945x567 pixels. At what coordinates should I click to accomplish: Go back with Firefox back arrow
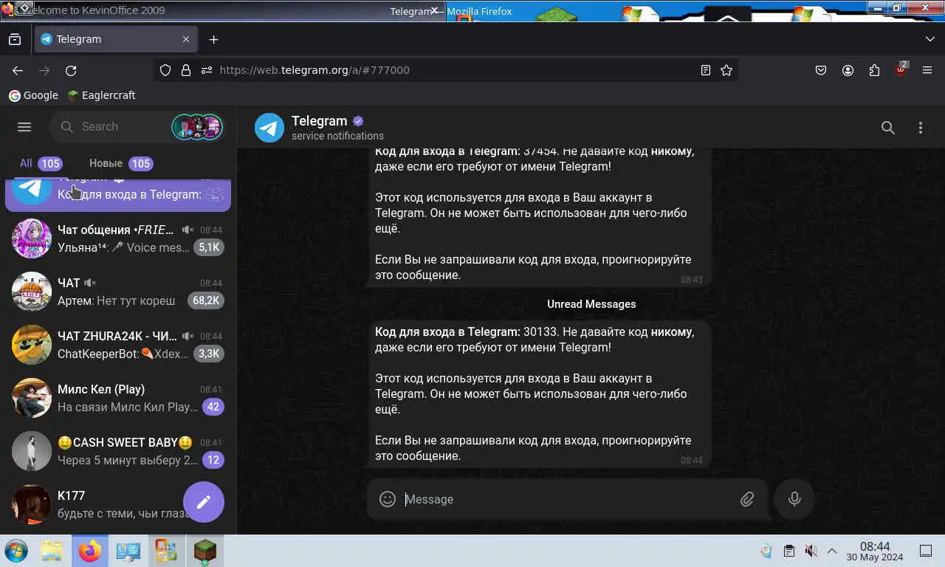[x=18, y=70]
